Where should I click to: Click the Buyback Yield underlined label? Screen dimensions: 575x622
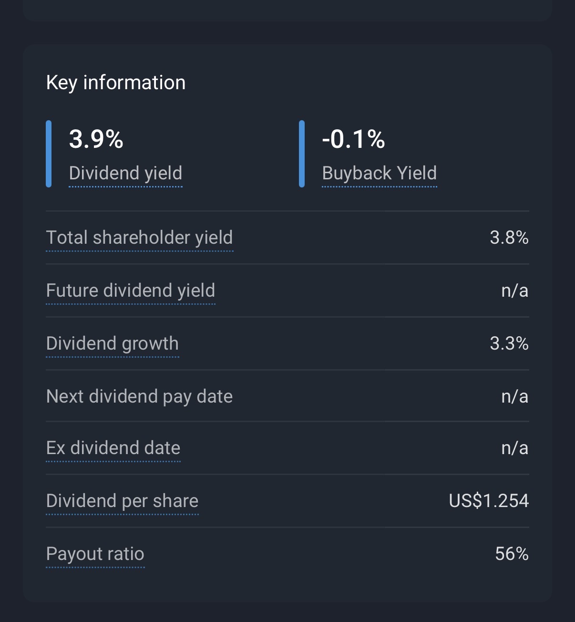(379, 173)
